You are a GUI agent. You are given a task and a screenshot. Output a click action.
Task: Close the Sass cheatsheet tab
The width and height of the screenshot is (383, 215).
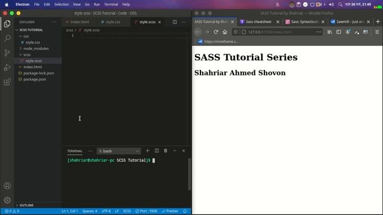278,22
